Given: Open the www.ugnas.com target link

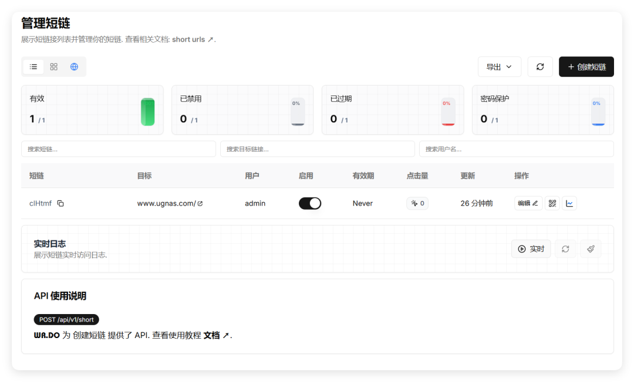Looking at the screenshot, I should click(170, 203).
